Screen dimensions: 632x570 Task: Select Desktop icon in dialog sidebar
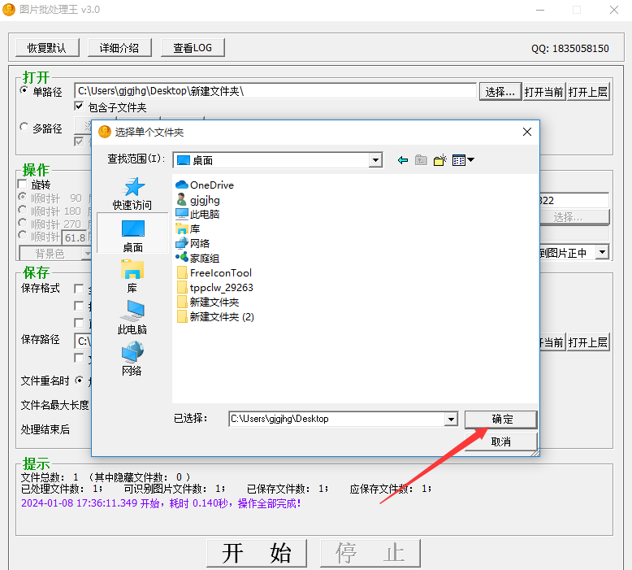pos(133,228)
